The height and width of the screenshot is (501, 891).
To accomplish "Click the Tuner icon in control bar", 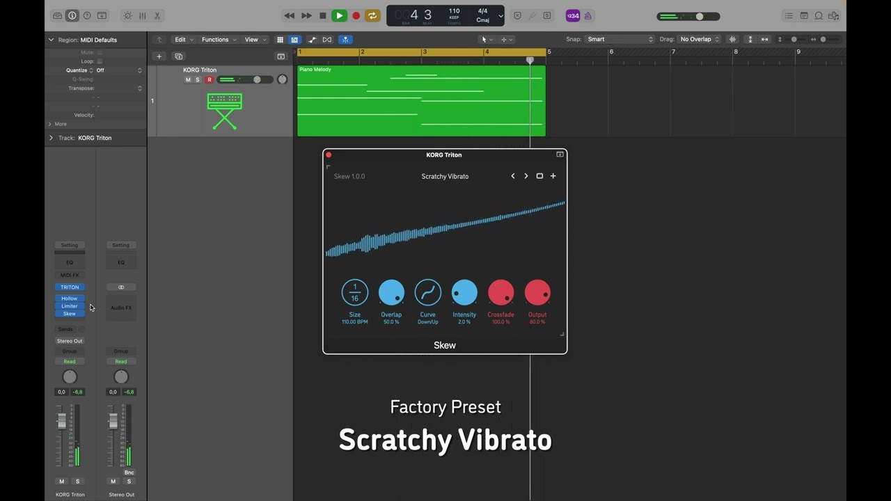I will click(x=533, y=15).
